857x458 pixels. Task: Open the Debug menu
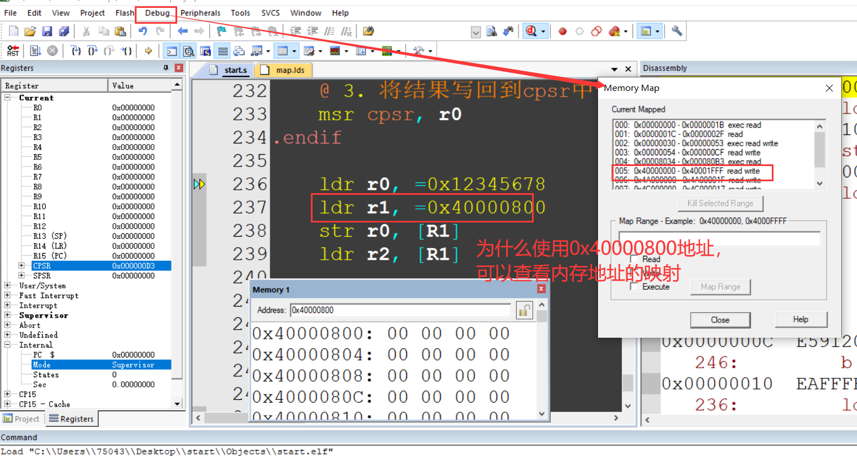[157, 13]
